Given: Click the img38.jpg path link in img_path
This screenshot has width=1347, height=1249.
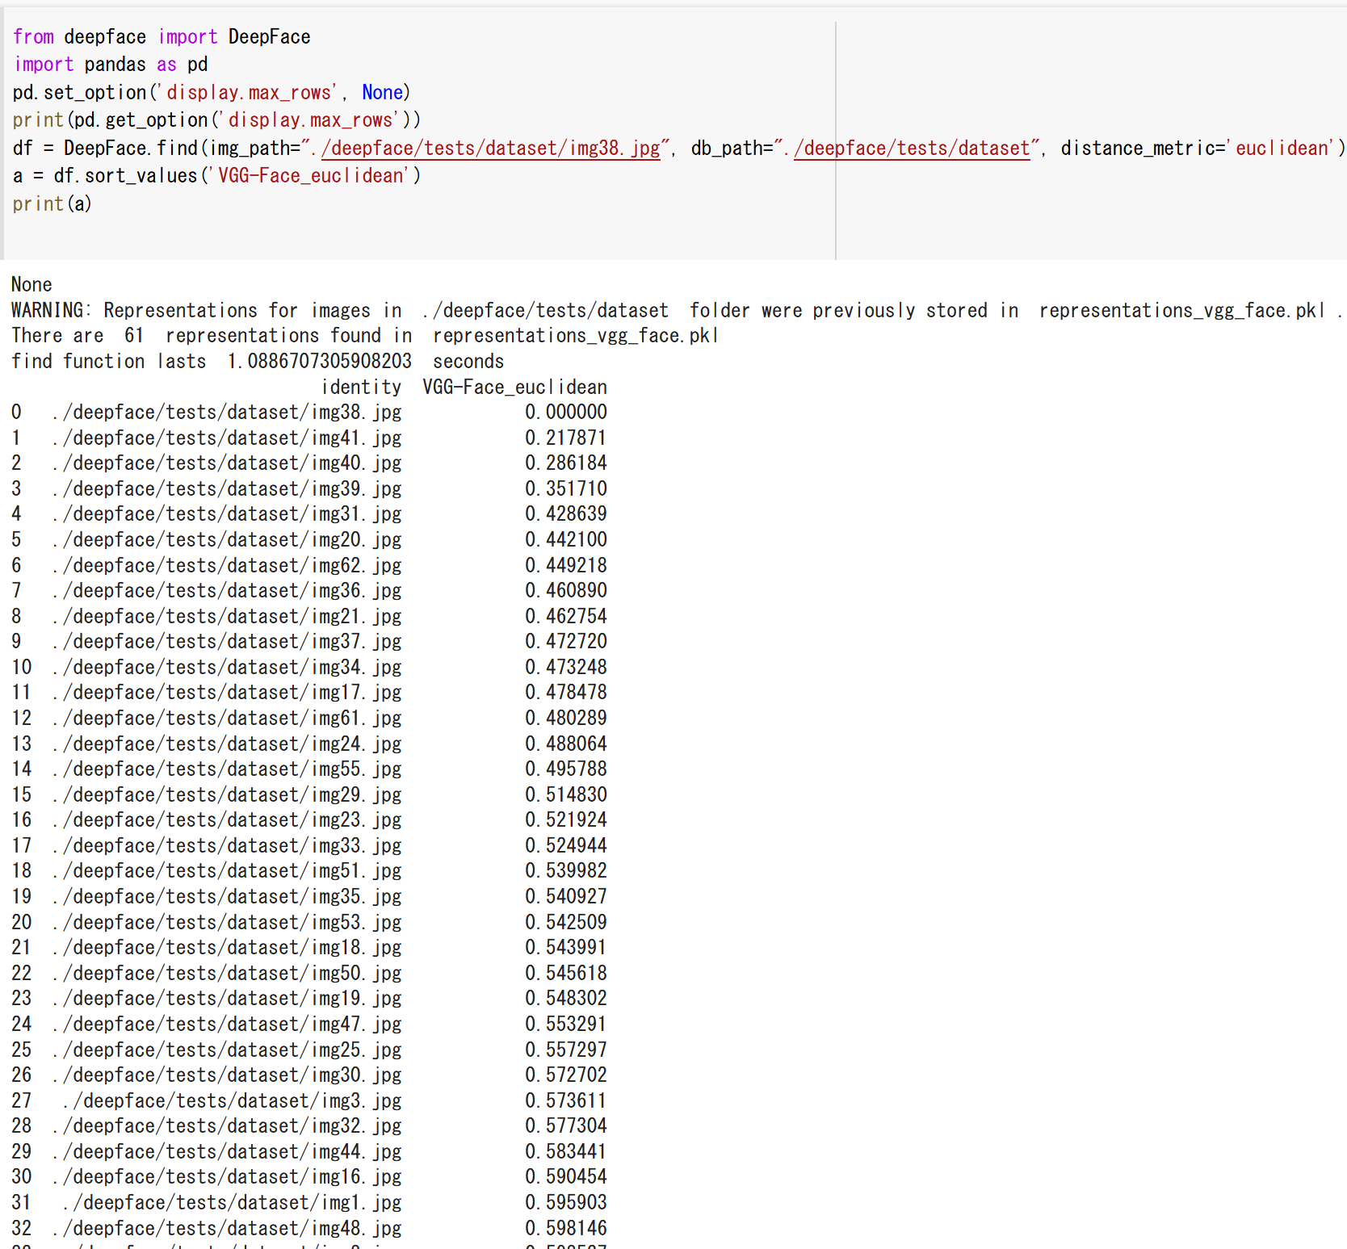Looking at the screenshot, I should click(490, 149).
